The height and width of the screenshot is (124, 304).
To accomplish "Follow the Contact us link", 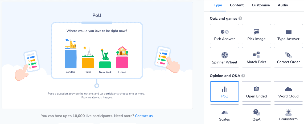I will click(x=144, y=116).
